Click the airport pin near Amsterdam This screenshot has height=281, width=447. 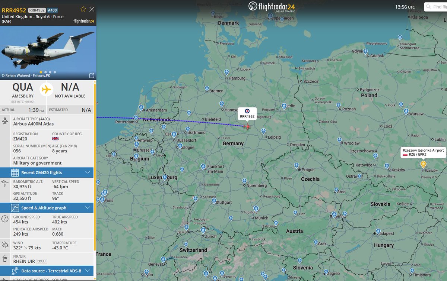141,107
